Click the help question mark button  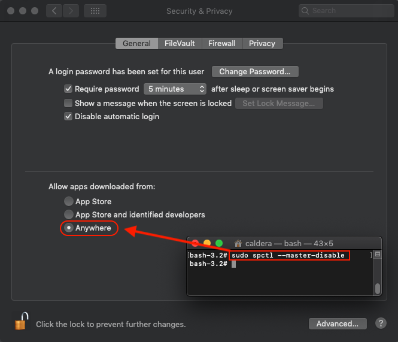pos(381,323)
